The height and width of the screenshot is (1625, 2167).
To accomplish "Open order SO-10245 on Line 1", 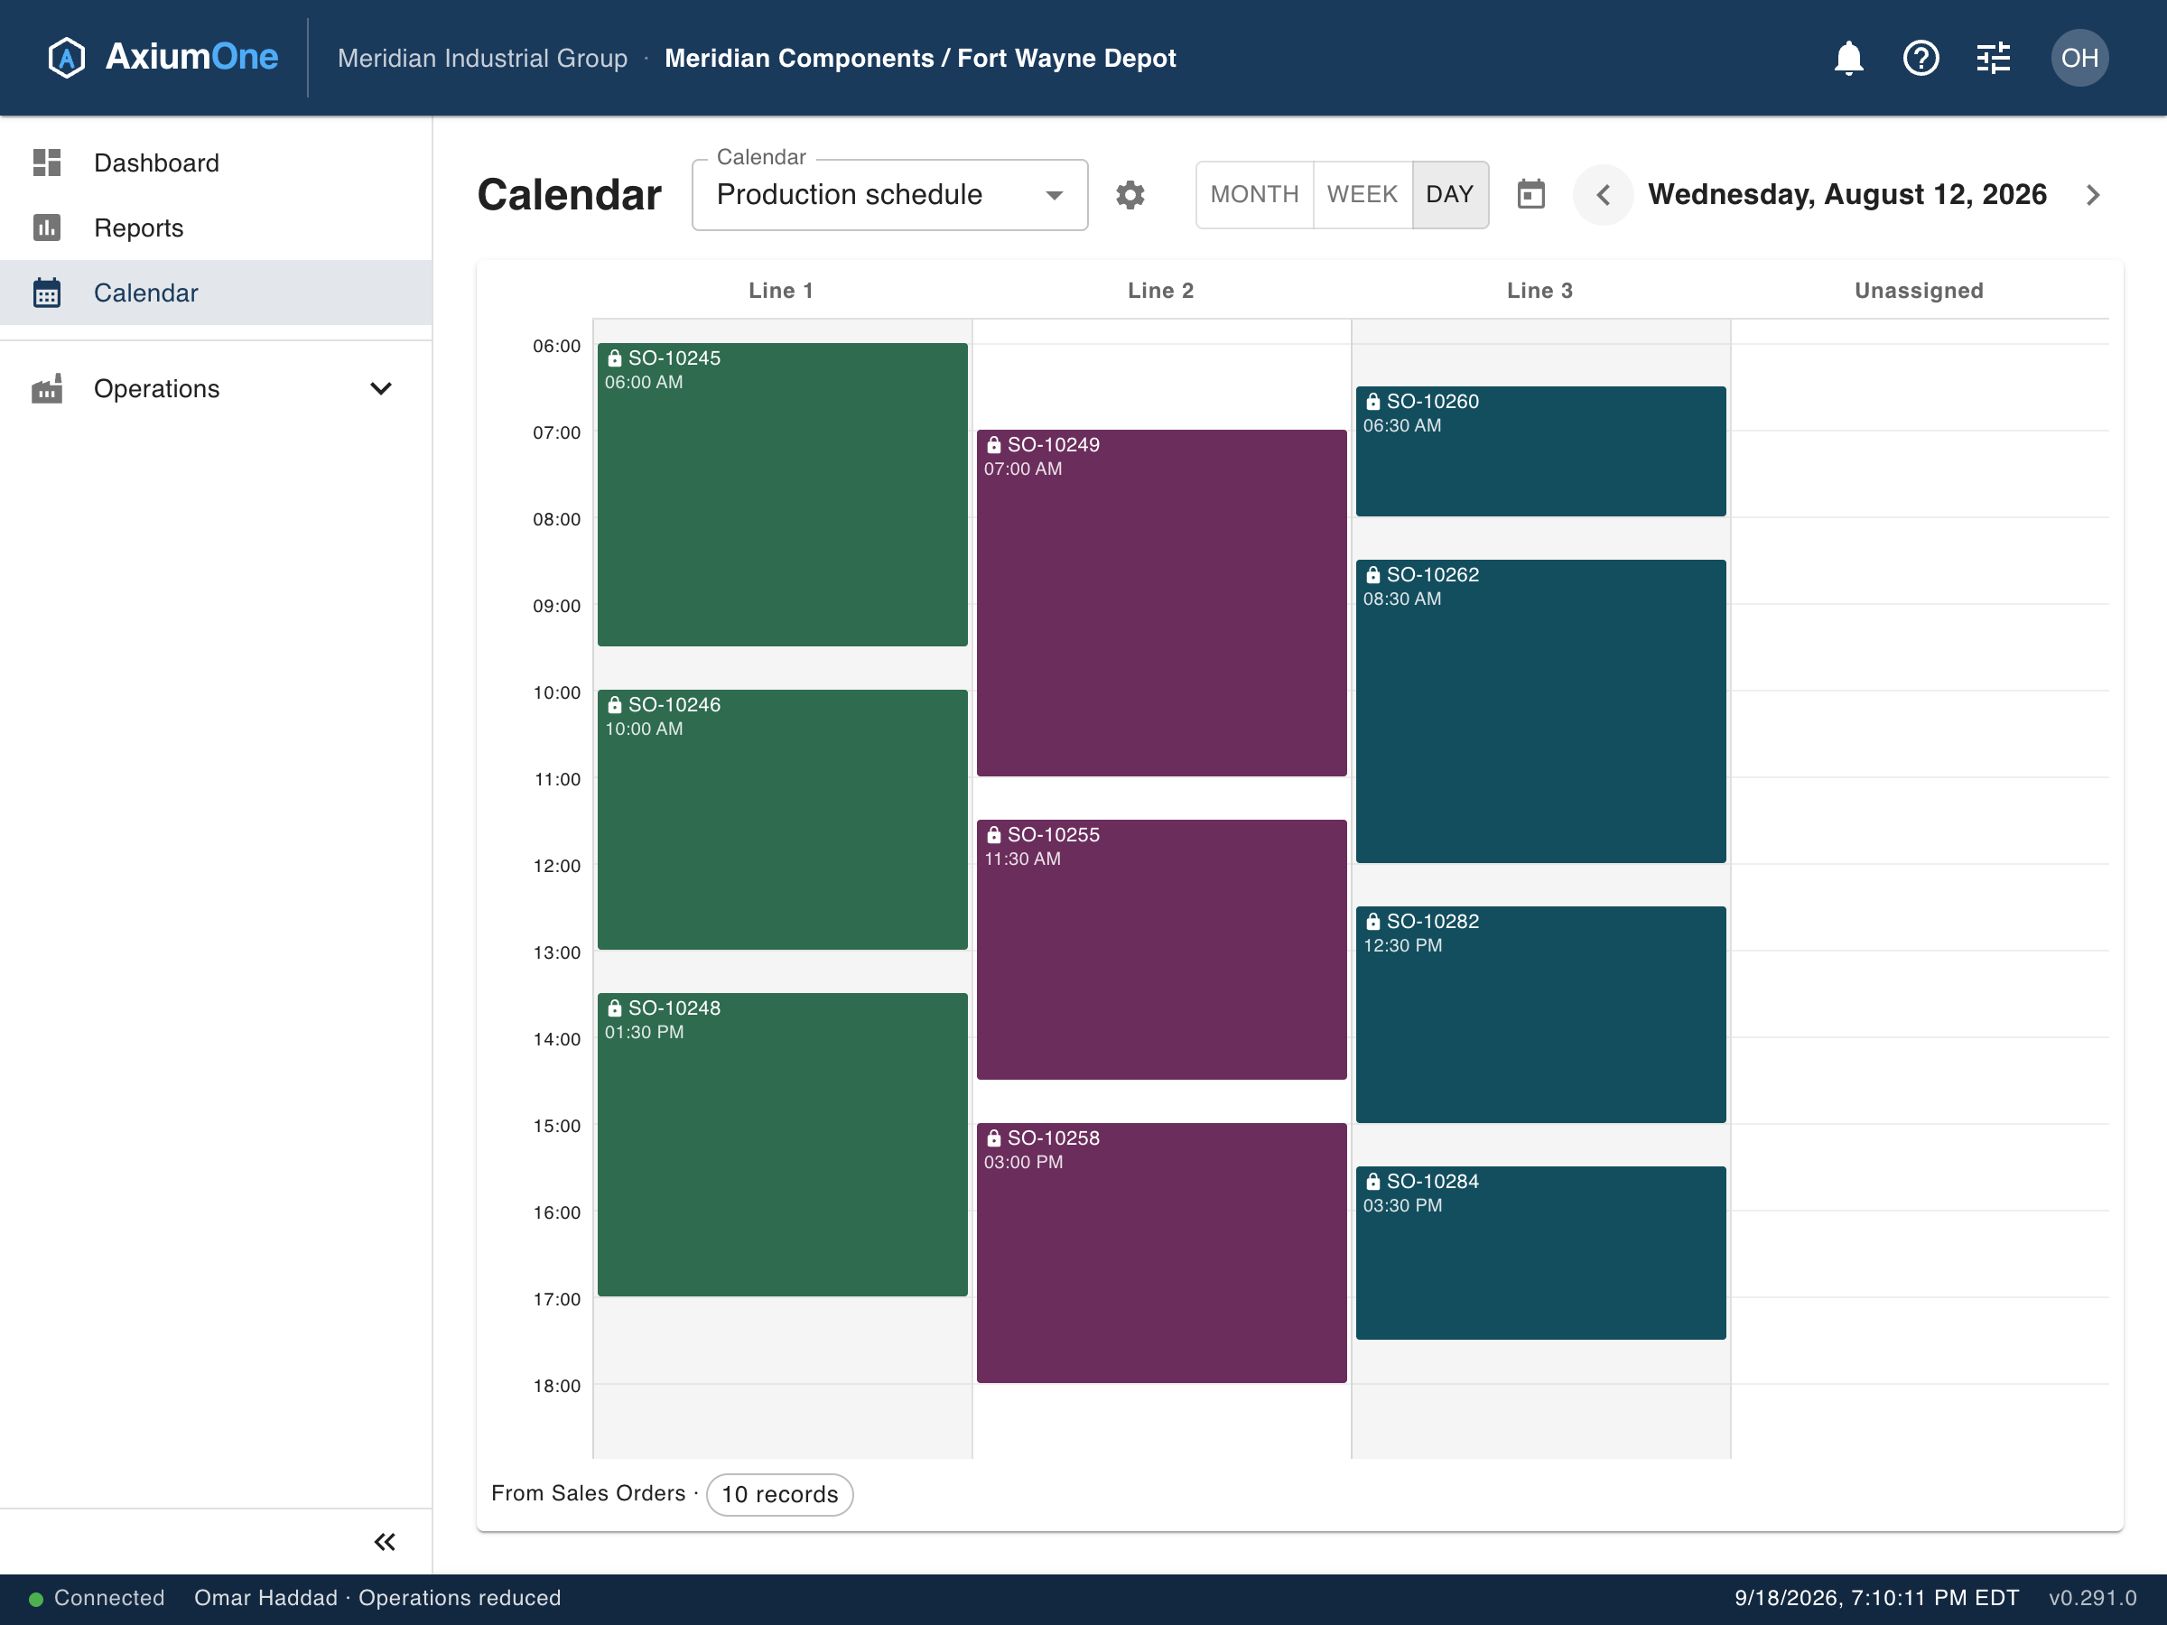I will pos(783,495).
